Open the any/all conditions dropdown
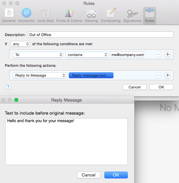Screen dimensions: 179x183 coord(20,44)
